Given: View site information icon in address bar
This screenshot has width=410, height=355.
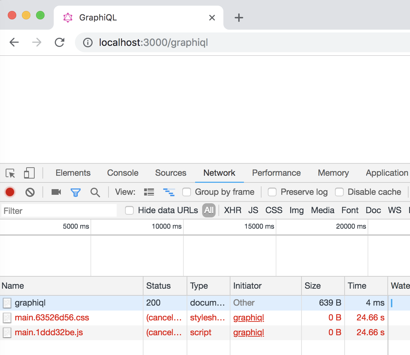Looking at the screenshot, I should click(x=88, y=43).
